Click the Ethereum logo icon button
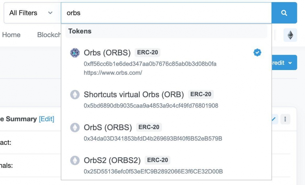The height and width of the screenshot is (185, 305). [x=290, y=35]
